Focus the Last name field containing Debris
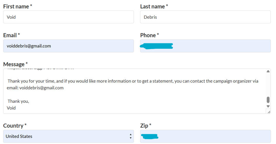Image resolution: width=276 pixels, height=144 pixels. coord(205,17)
